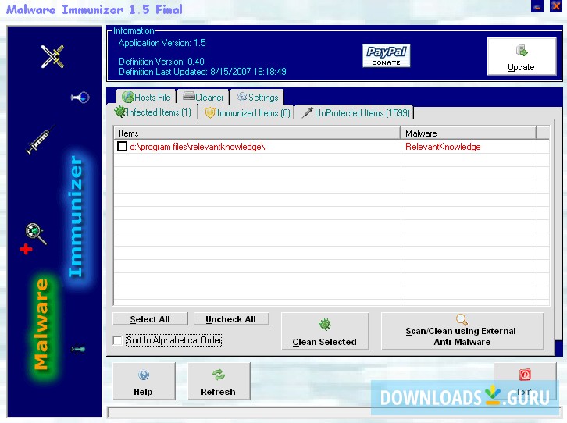Click the magnifier icon on Scan/Clean button
Image resolution: width=567 pixels, height=423 pixels.
point(462,319)
